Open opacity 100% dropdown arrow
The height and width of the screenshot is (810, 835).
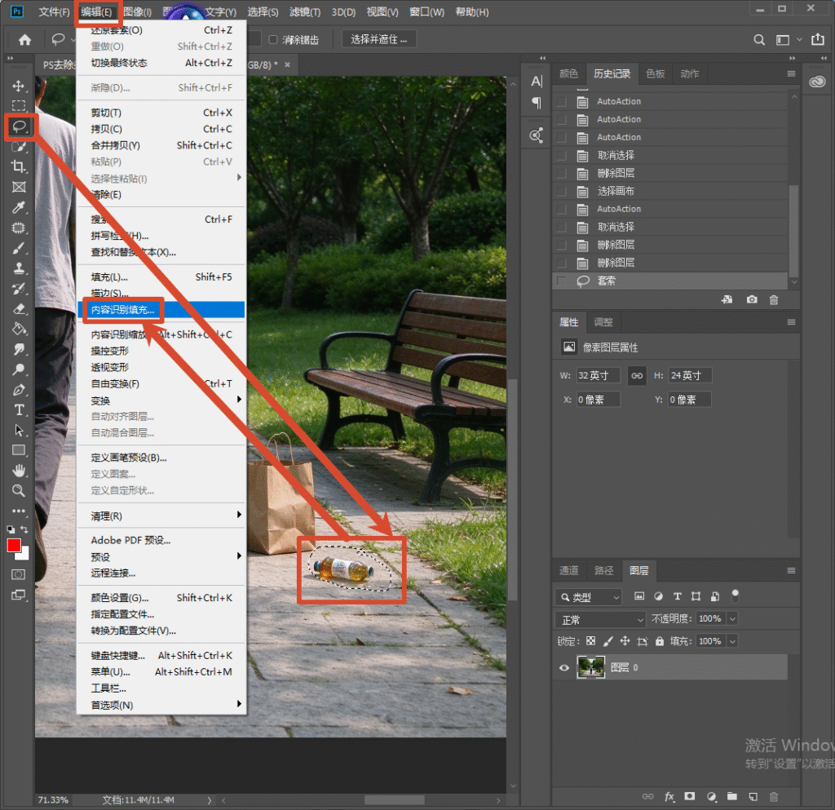tap(733, 619)
